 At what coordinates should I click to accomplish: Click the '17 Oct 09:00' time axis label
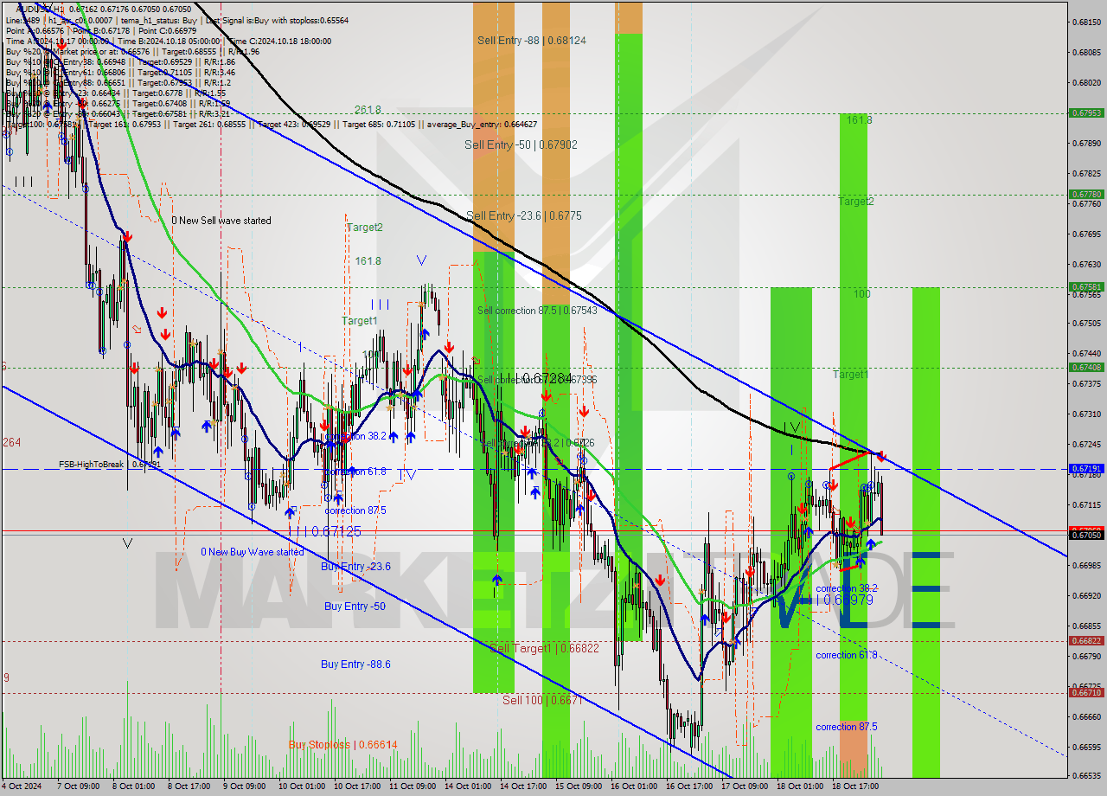743,786
